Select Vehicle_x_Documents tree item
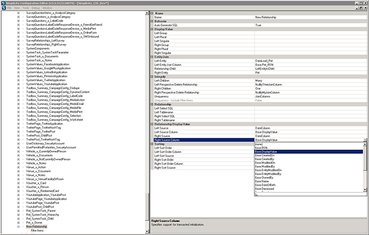Screen dimensions: 369x235 [39, 155]
